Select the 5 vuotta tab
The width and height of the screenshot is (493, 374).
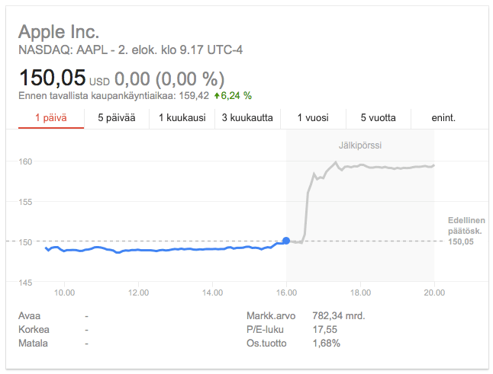[x=379, y=117]
